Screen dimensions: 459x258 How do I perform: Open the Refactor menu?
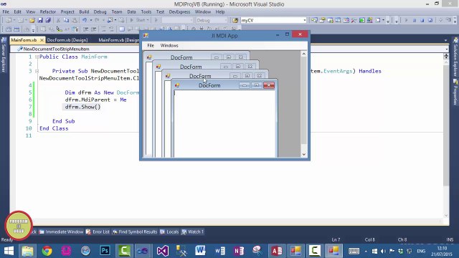48,11
